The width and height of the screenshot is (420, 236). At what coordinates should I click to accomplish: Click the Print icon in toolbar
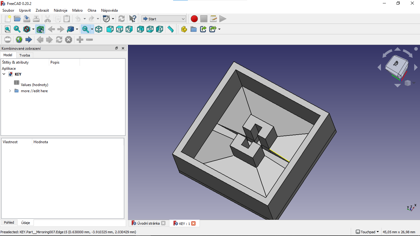36,19
